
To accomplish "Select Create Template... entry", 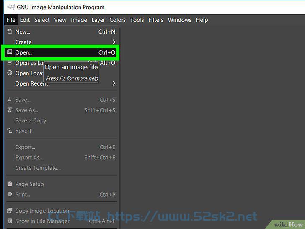I will click(62, 168).
